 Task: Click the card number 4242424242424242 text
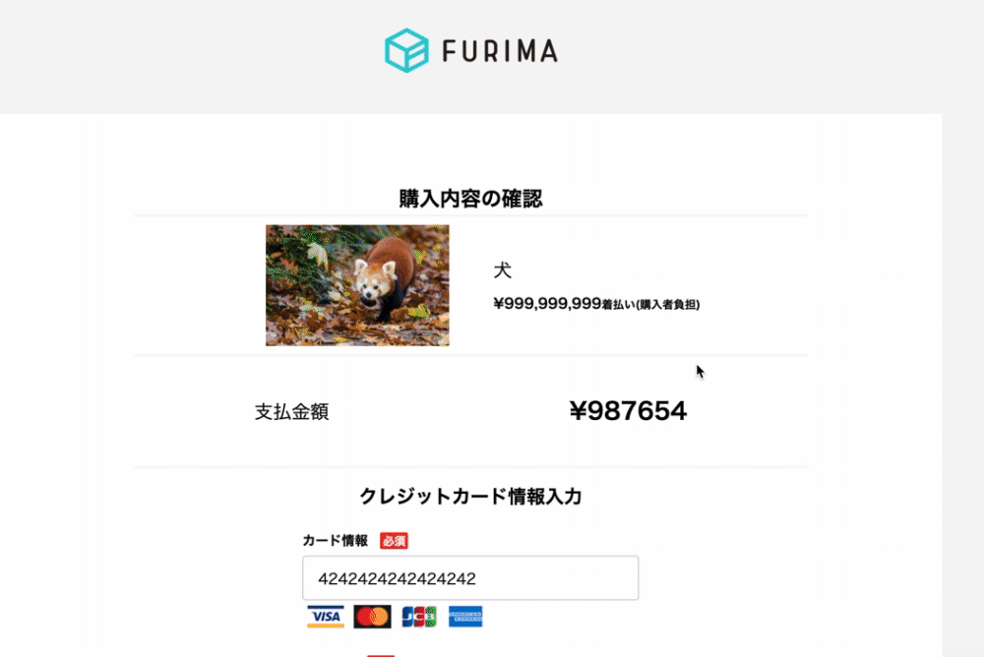[x=397, y=578]
